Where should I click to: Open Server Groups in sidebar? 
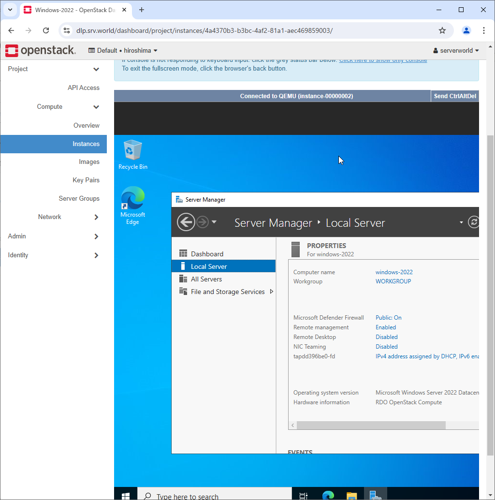[79, 198]
